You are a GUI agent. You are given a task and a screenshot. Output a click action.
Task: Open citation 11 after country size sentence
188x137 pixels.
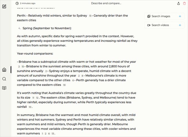tap(33, 98)
